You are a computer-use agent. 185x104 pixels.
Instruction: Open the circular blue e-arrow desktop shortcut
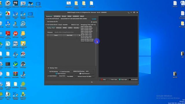point(23,24)
